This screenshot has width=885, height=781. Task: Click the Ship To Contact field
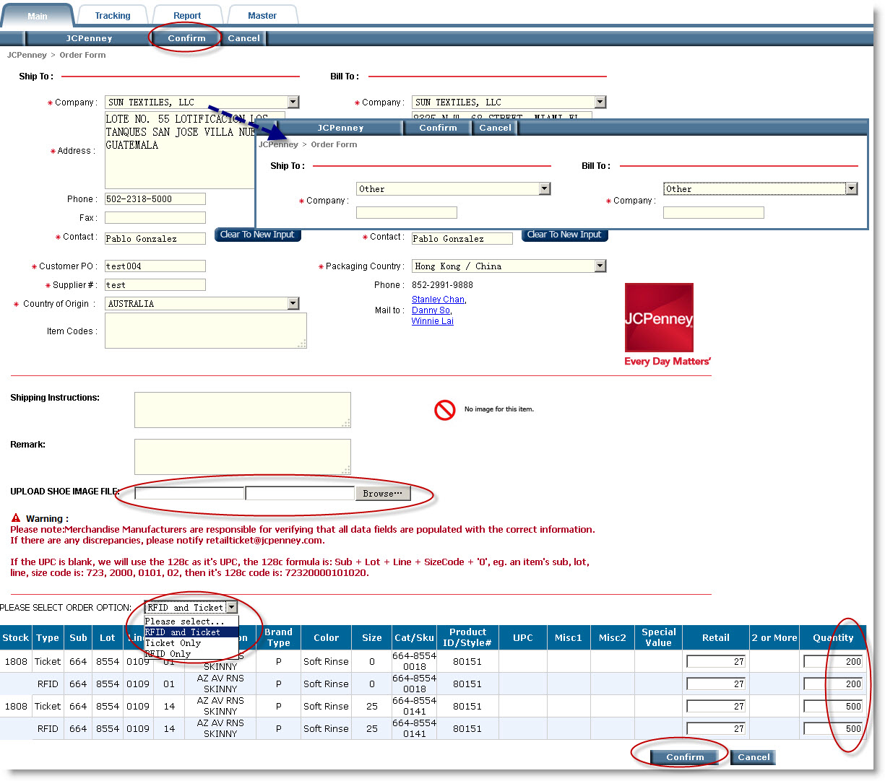(155, 238)
